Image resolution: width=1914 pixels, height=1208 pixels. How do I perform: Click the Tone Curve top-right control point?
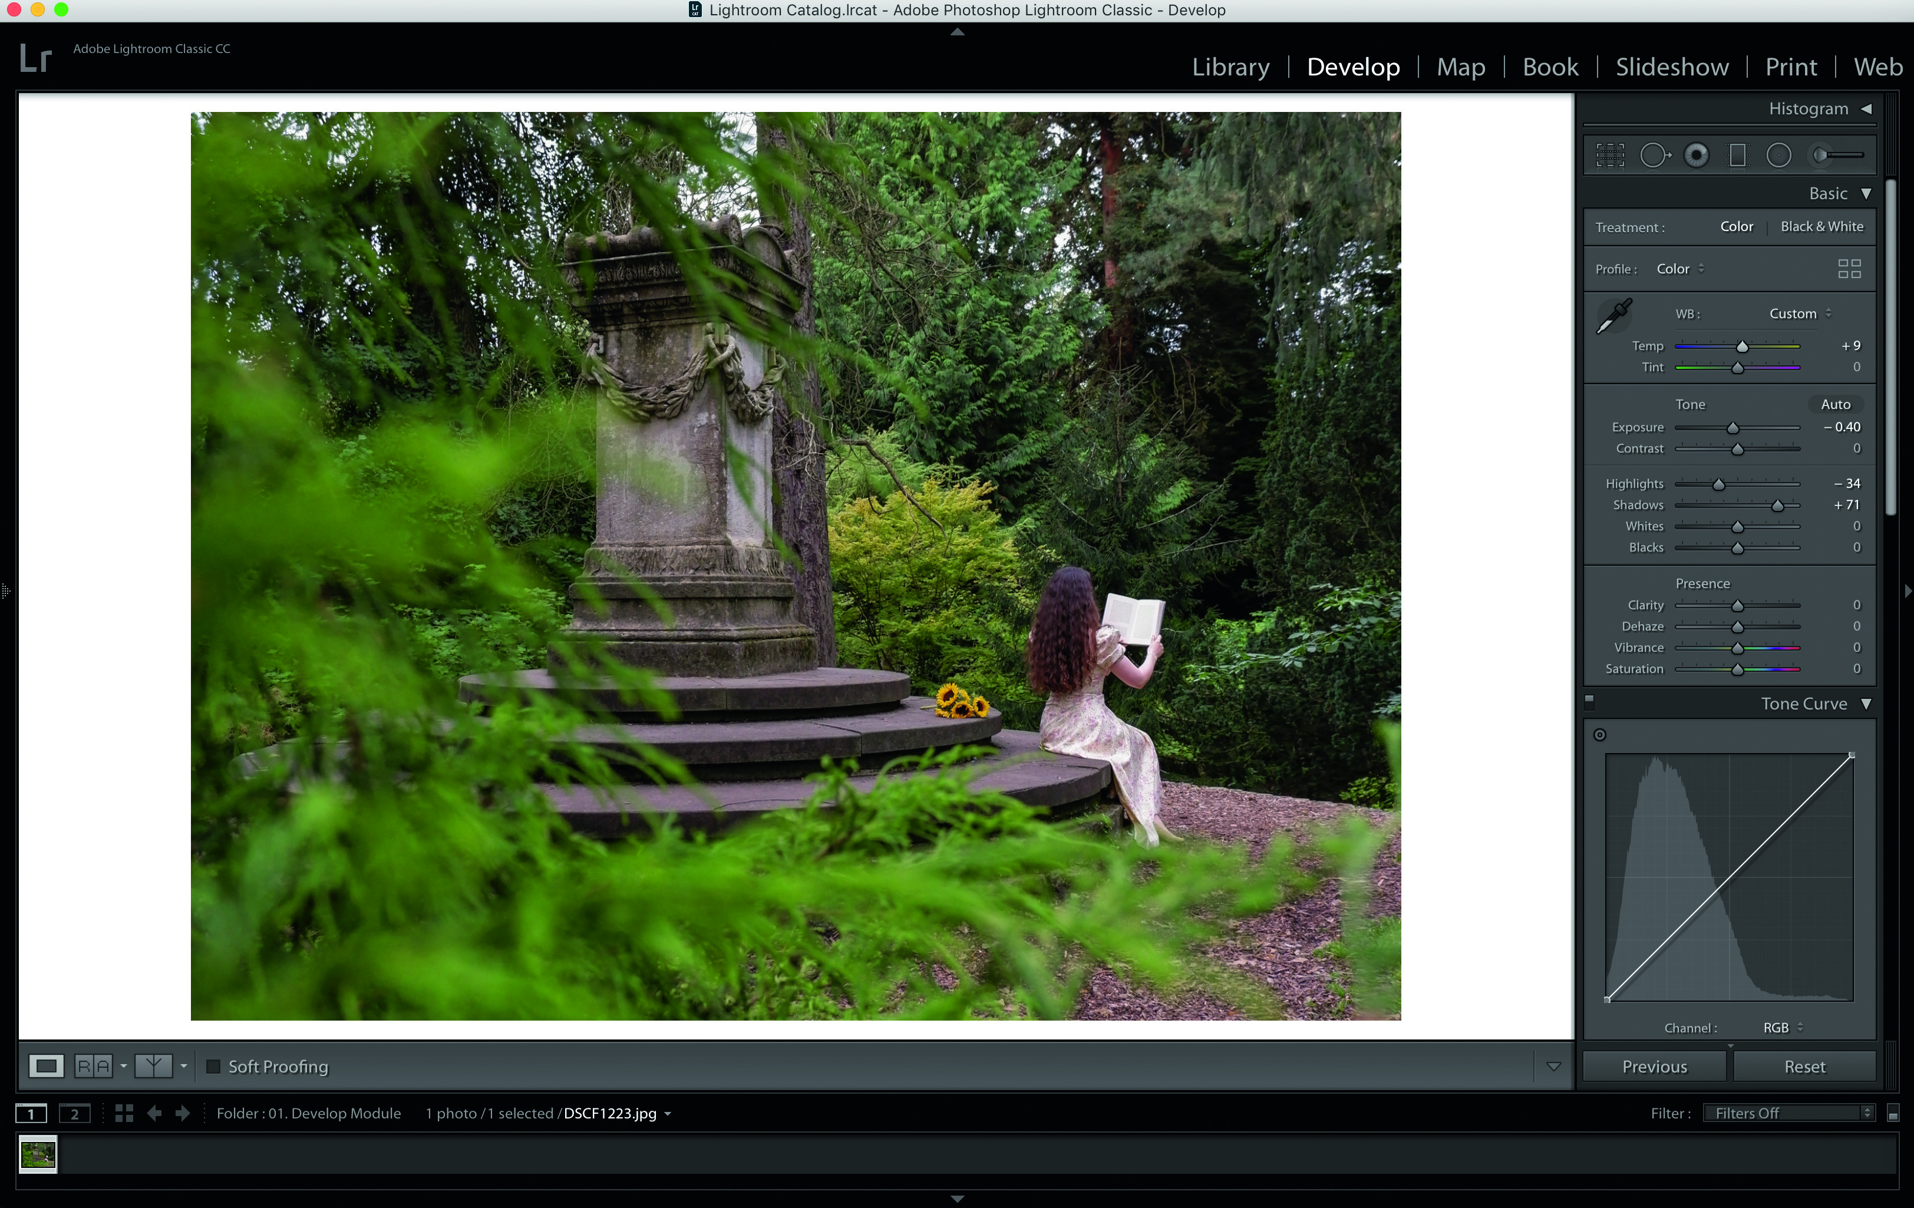pos(1851,755)
